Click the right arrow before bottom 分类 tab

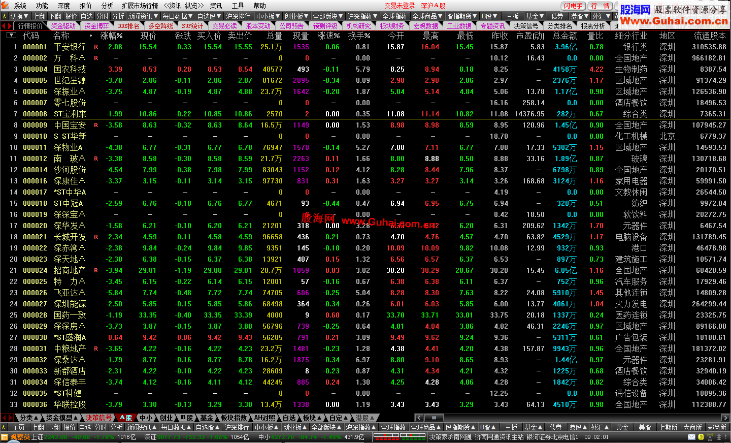(10, 418)
